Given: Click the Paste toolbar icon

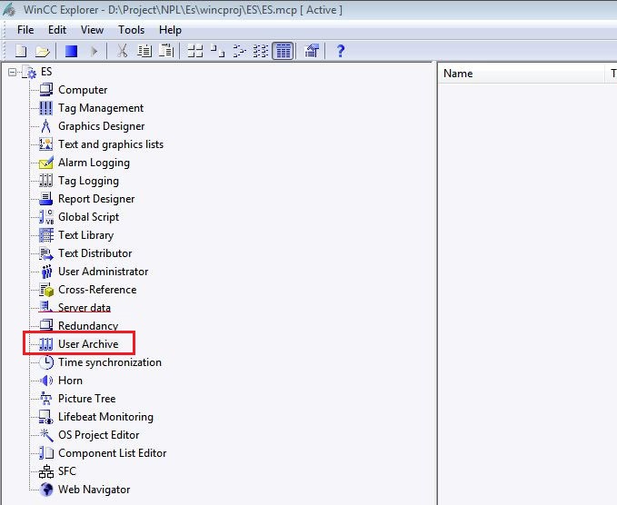Looking at the screenshot, I should (166, 51).
